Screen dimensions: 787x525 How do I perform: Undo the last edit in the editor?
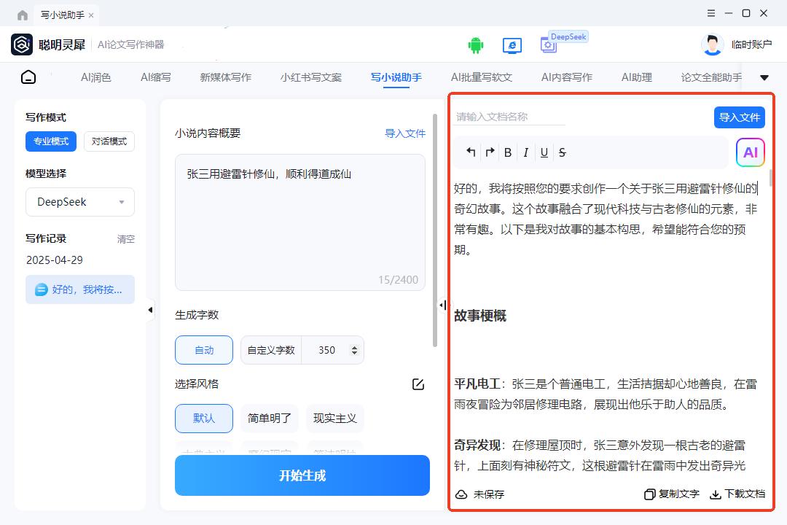(470, 152)
